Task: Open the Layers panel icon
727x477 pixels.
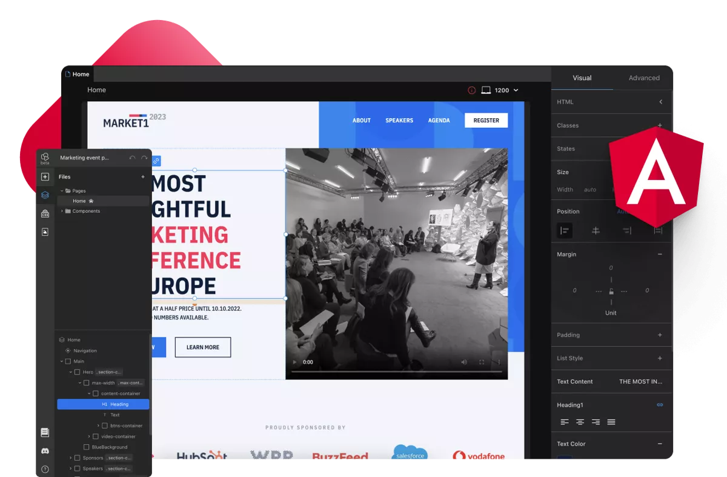Action: [x=45, y=195]
